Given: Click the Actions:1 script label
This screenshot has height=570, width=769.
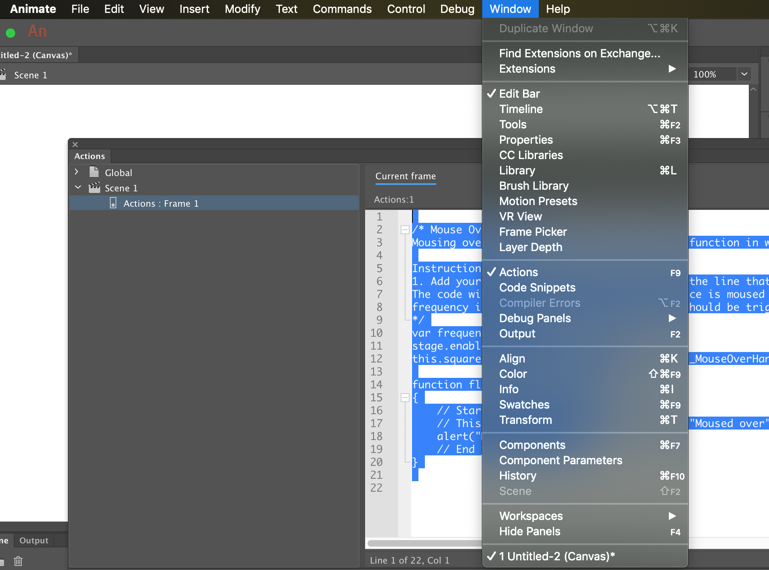Looking at the screenshot, I should [x=394, y=199].
